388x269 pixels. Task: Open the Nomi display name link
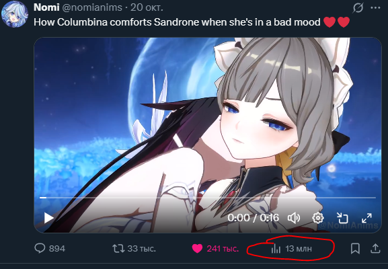46,7
